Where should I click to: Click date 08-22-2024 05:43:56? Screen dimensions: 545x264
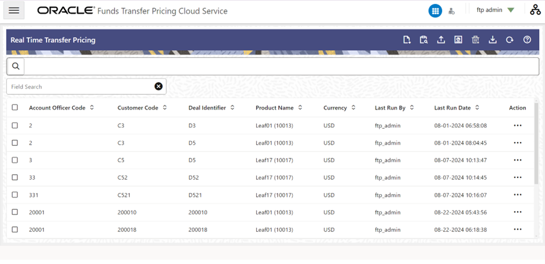[460, 213]
